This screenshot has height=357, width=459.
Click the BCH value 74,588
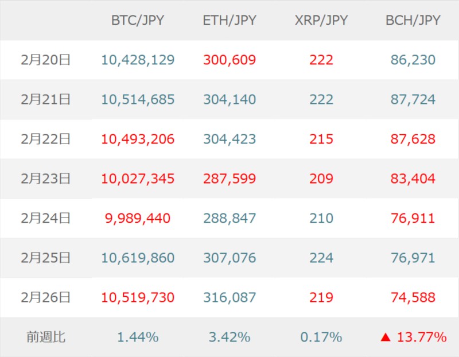point(413,297)
